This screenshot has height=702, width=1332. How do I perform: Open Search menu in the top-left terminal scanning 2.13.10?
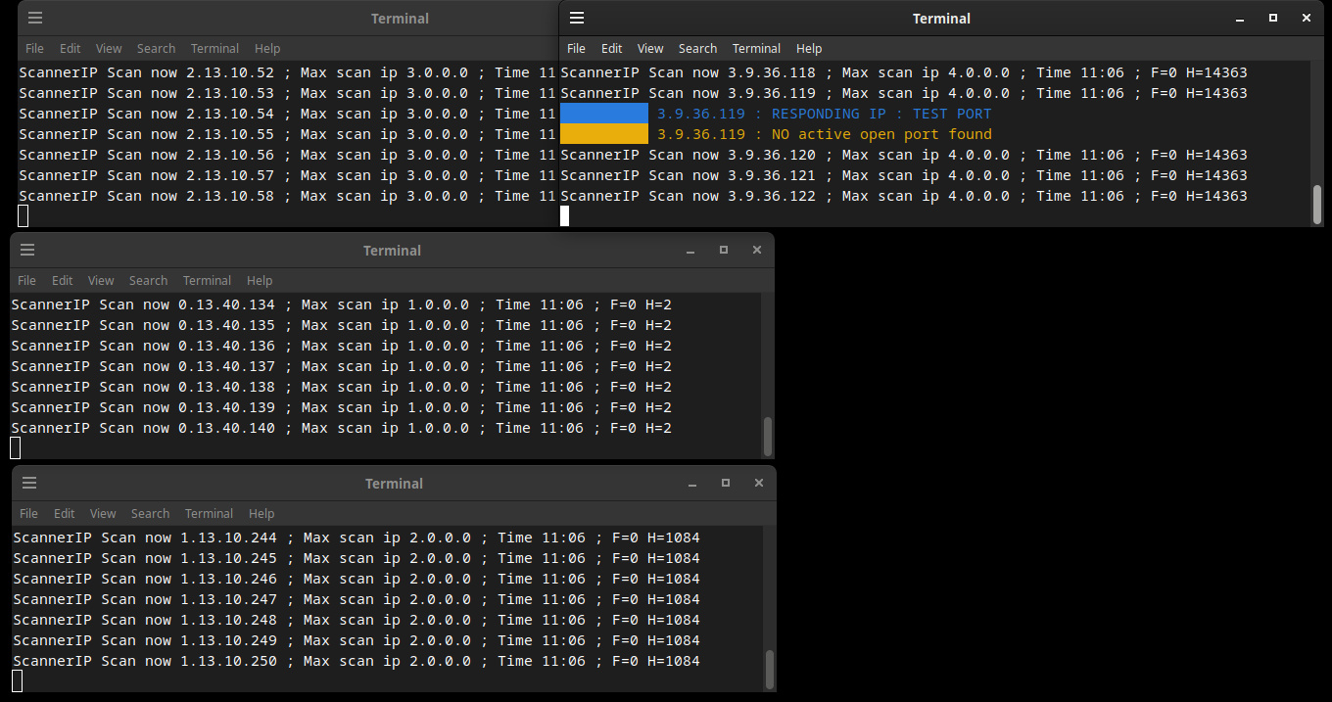click(x=156, y=48)
